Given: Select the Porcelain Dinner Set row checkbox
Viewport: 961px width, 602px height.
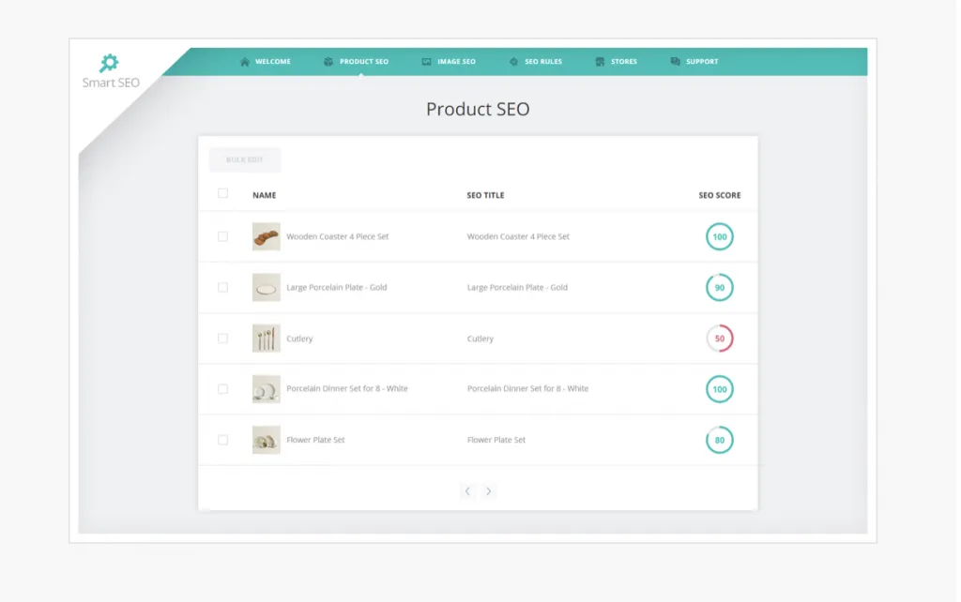Looking at the screenshot, I should point(222,389).
